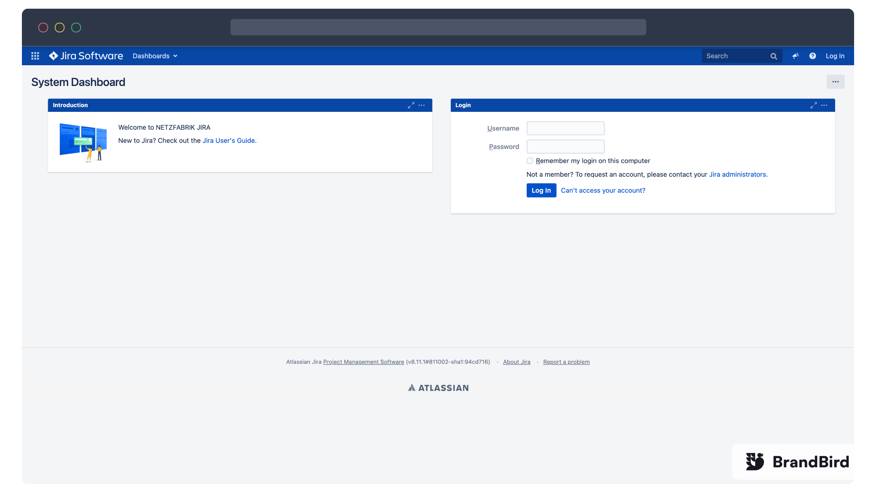Click the Atlassian footer logo
Screen dimensions: 876x492
point(438,388)
